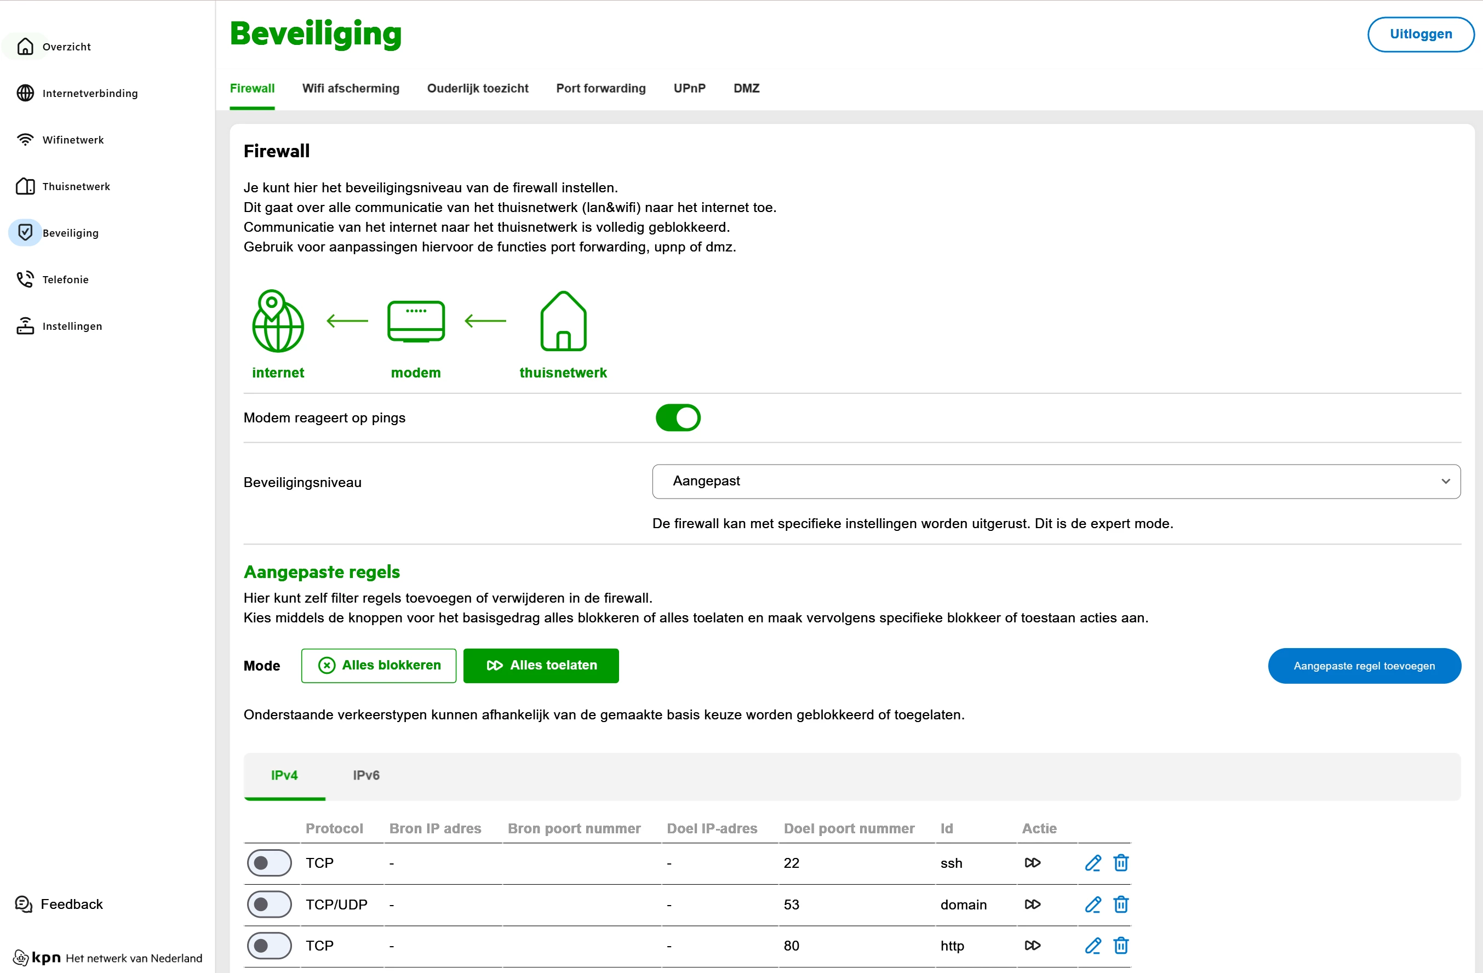Open Overzicht via home icon
This screenshot has width=1483, height=973.
tap(25, 47)
